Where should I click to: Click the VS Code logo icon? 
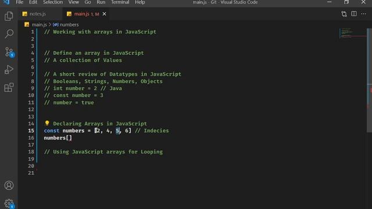pyautogui.click(x=6, y=2)
